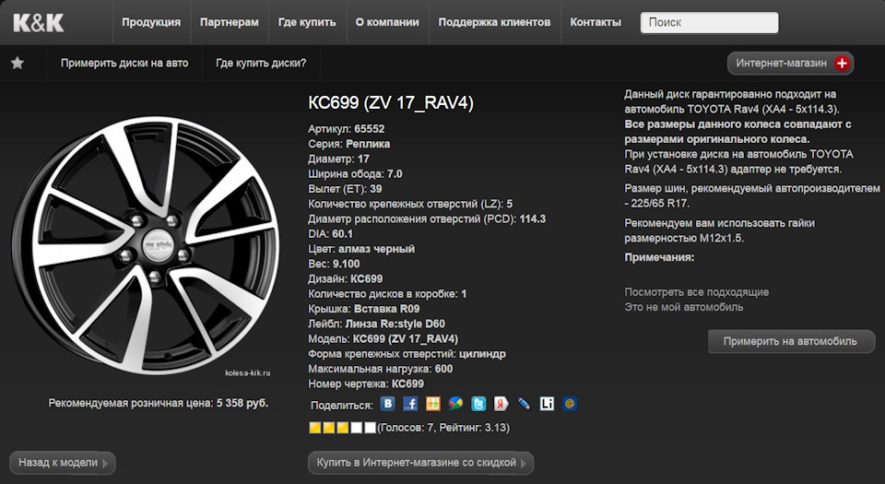Share on Facebook icon
885x484 pixels.
[410, 404]
